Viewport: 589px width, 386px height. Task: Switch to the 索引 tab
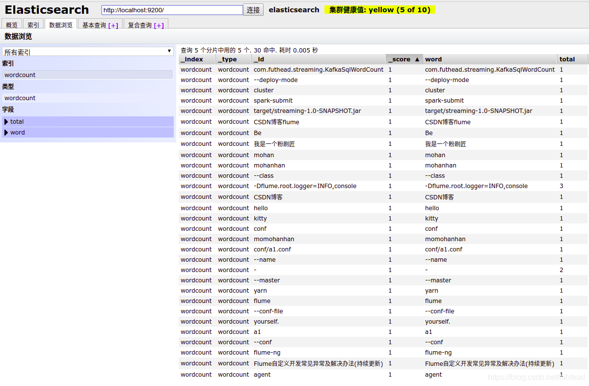33,25
